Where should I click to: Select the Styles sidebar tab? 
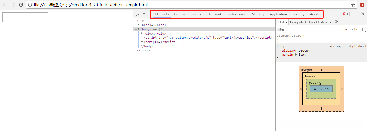282,22
